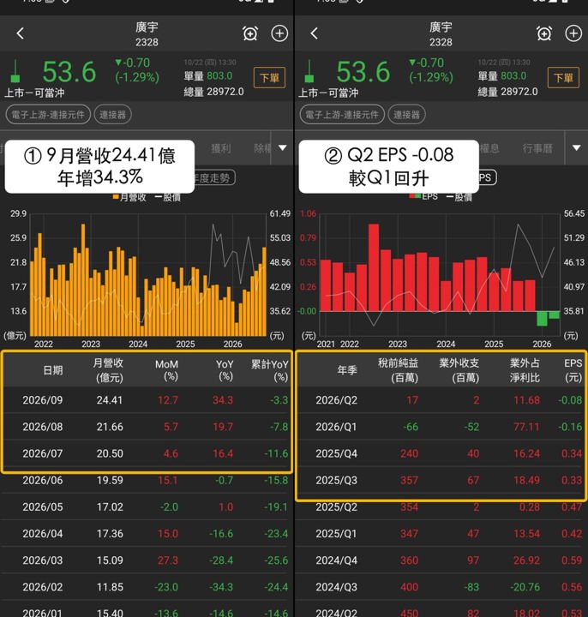
Task: Tap the 廣宇 2328 title on left screen
Action: click(147, 33)
